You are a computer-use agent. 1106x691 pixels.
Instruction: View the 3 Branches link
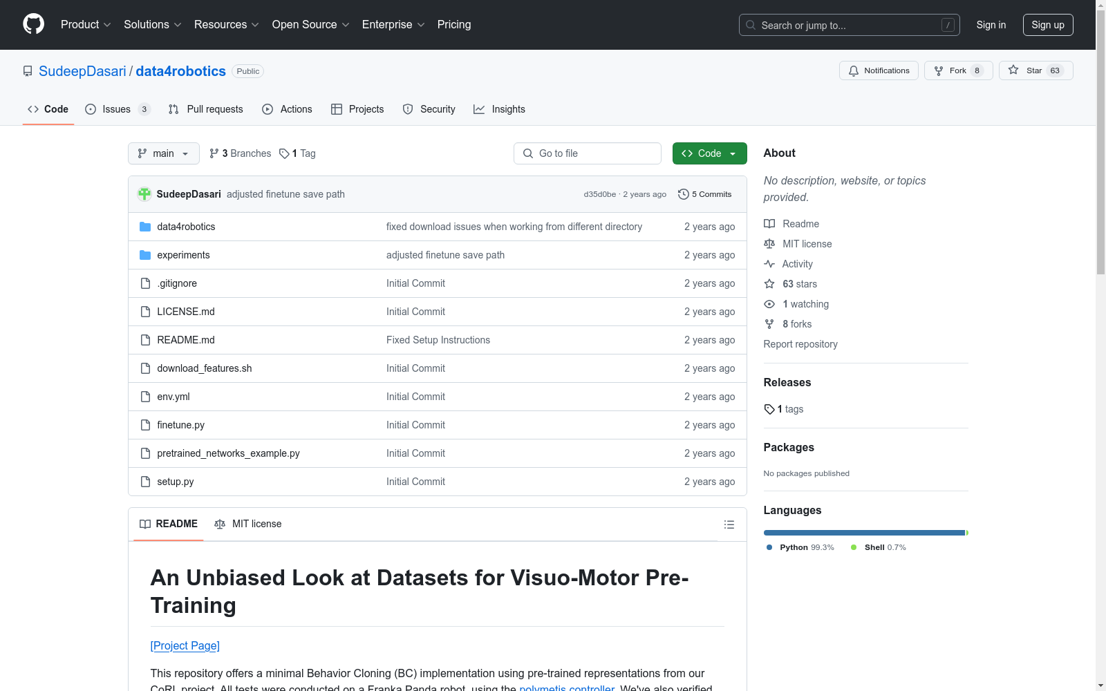click(x=241, y=153)
